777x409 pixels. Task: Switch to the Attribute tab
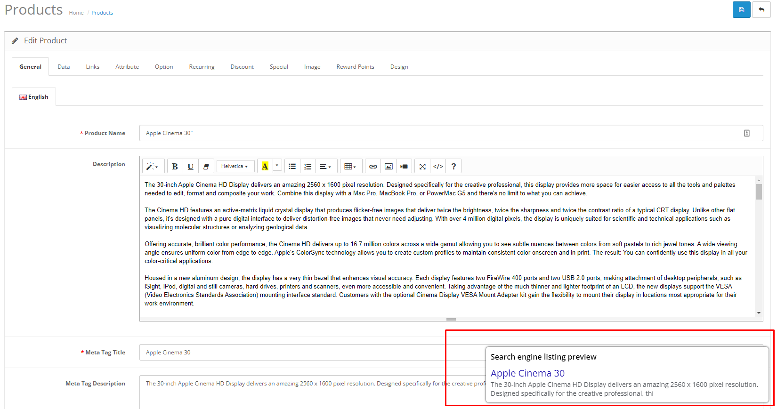pyautogui.click(x=127, y=67)
